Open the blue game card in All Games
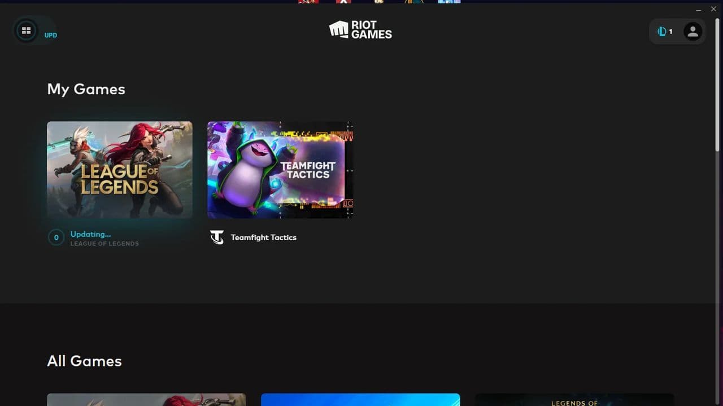723x406 pixels. click(360, 399)
